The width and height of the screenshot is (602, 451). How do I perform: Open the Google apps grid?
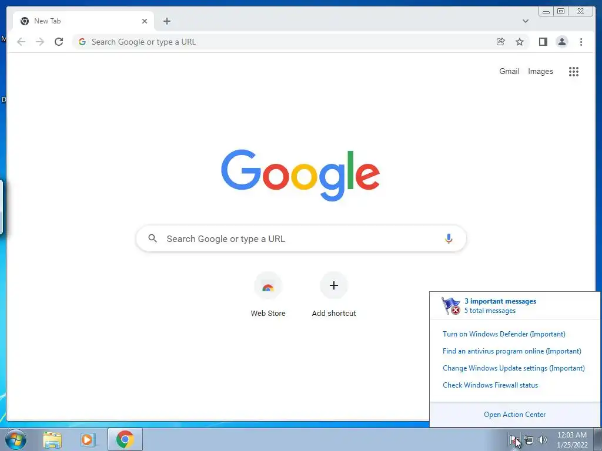(x=574, y=71)
